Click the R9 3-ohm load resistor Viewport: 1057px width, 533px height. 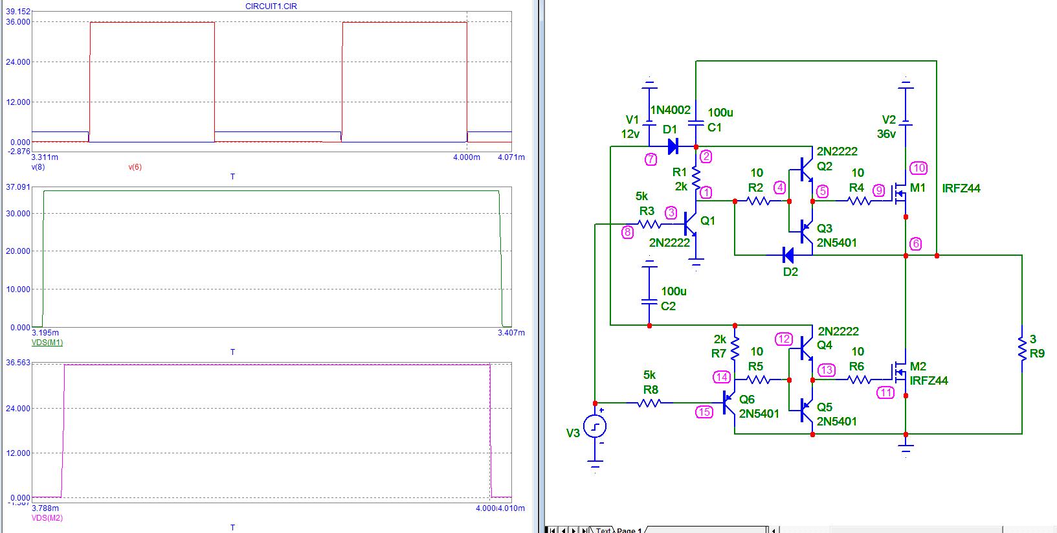click(1021, 350)
